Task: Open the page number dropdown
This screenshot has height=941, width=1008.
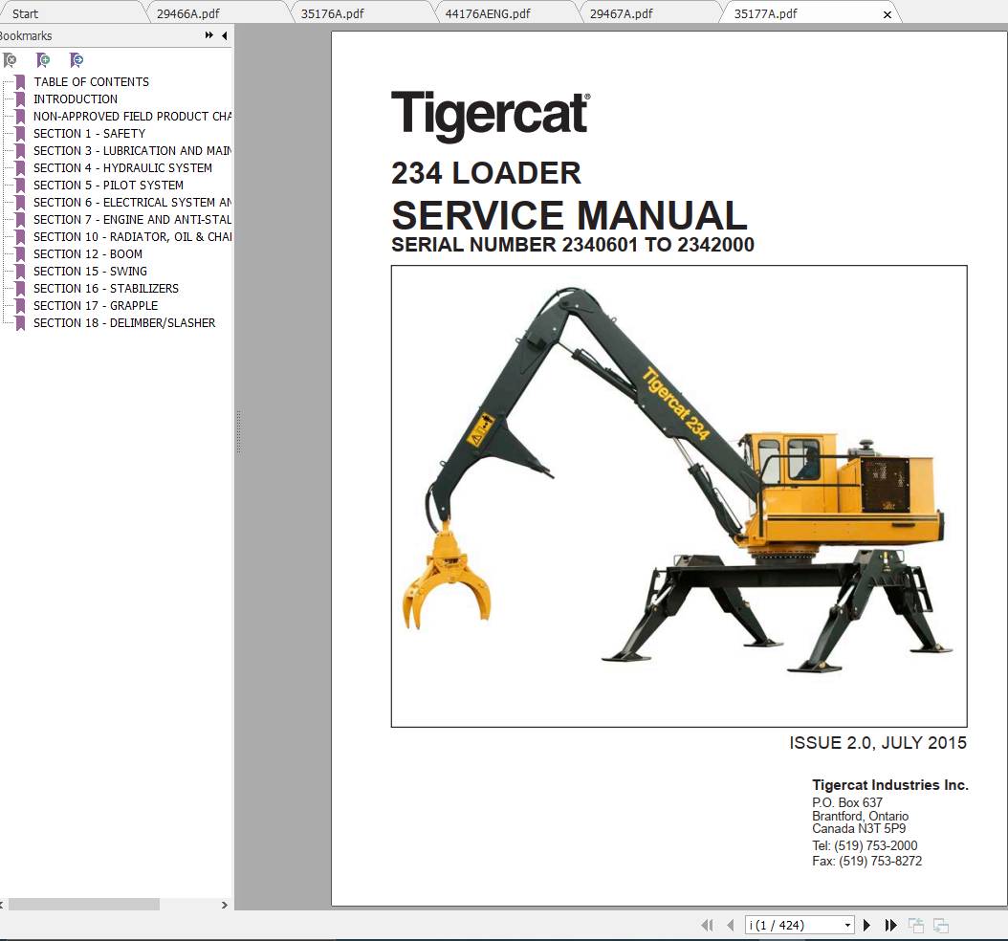Action: [x=847, y=925]
